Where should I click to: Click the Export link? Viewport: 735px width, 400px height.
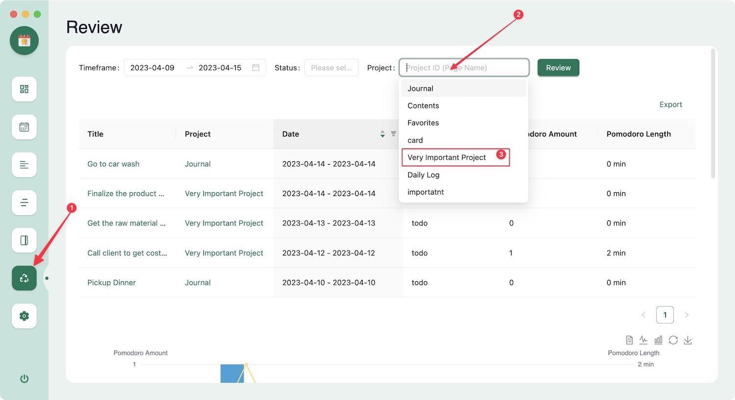pyautogui.click(x=670, y=104)
